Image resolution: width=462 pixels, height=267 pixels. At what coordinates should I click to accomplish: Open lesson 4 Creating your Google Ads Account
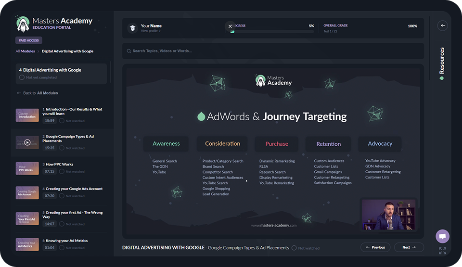73,189
